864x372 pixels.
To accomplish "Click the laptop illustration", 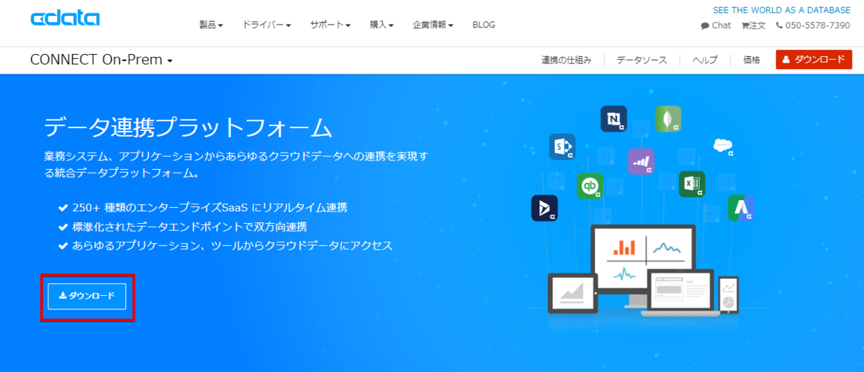I will pos(680,293).
